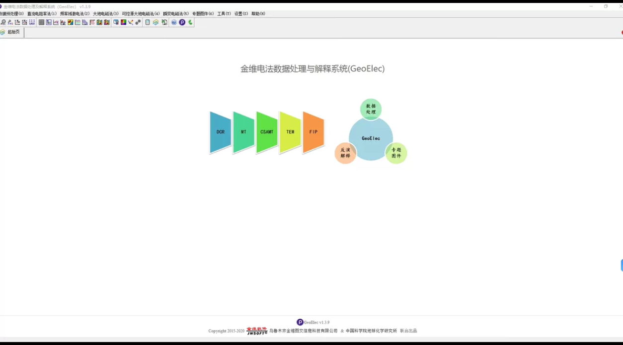Click 乌鲁木齐金维图文信息科技有限公司 footer text
Screen dimensions: 623x345
click(x=304, y=331)
